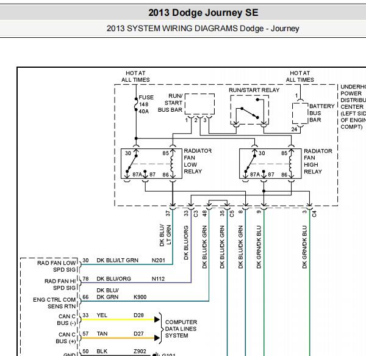
Task: Select the vertical "DK BLU/ORG" wire label
Action: [x=186, y=242]
